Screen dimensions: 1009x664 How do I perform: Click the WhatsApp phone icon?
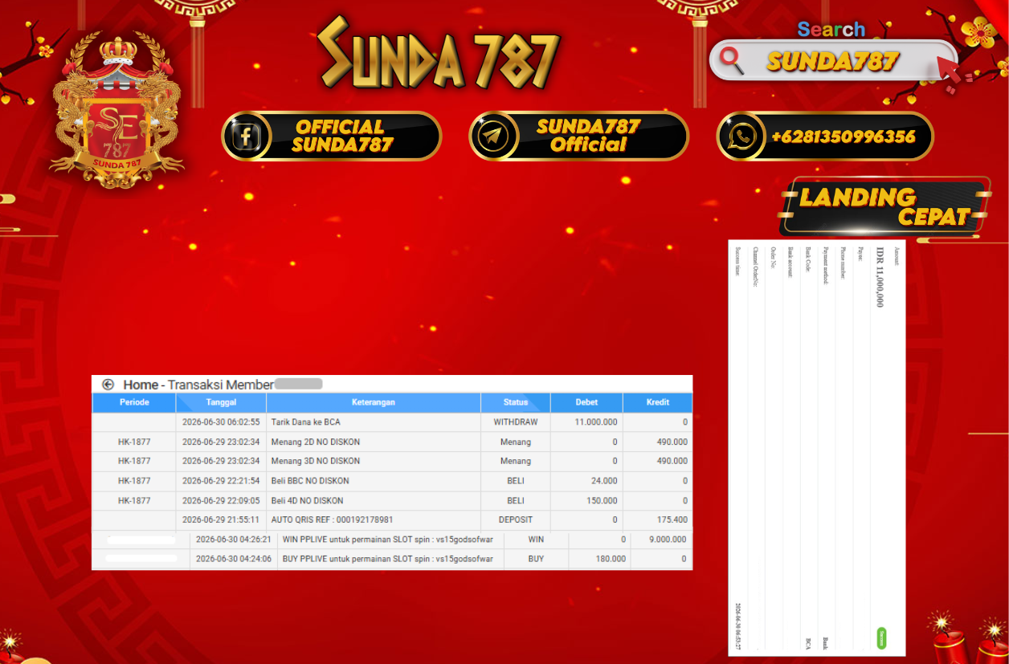(x=740, y=136)
